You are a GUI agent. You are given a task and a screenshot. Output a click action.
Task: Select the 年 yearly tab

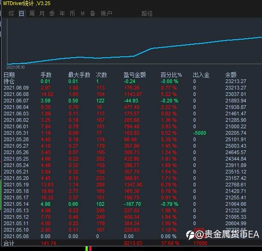click(62, 13)
